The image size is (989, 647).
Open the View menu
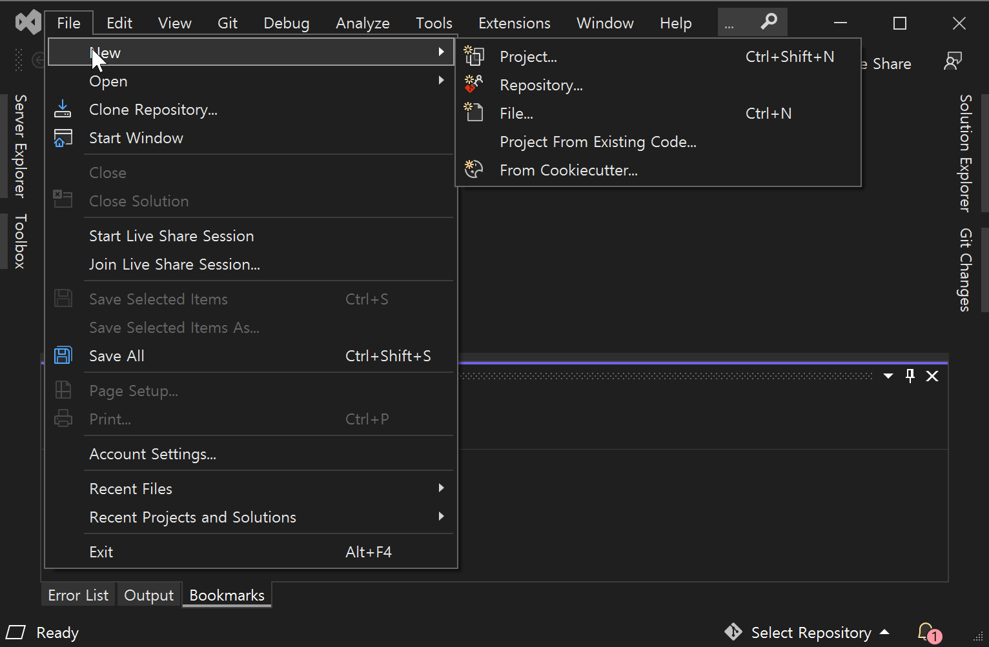point(175,23)
